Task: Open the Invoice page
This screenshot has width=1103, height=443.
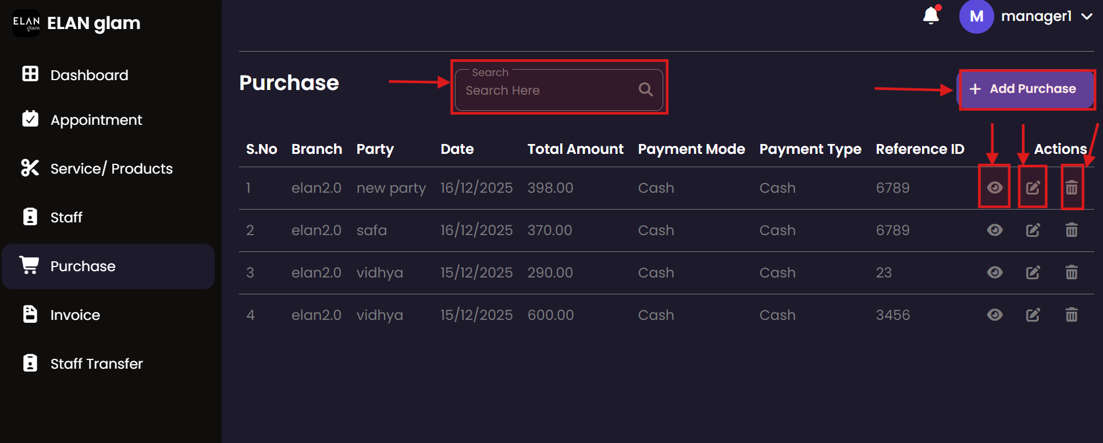Action: pos(75,315)
